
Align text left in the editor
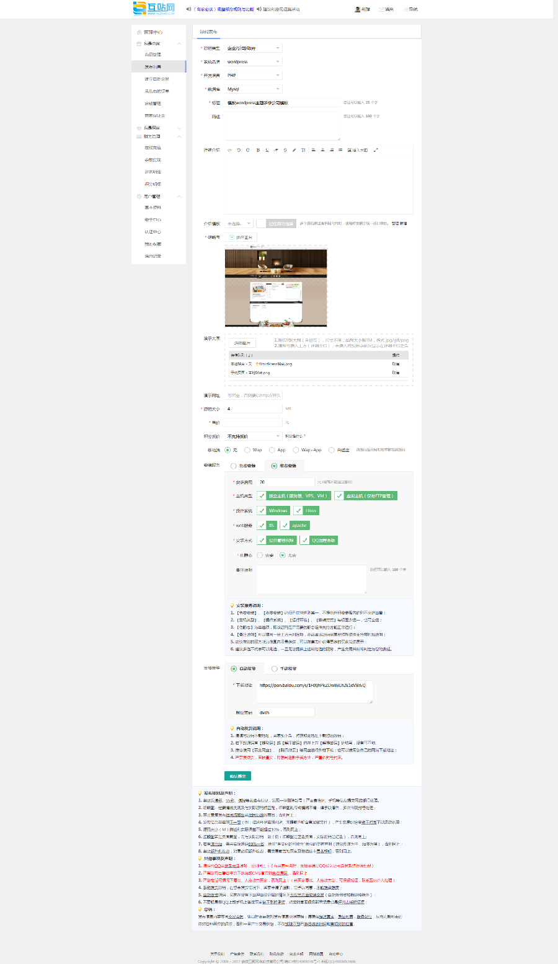click(314, 150)
